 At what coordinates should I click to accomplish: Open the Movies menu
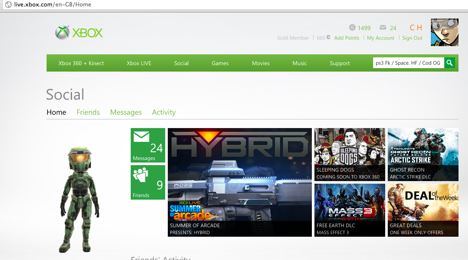click(261, 63)
